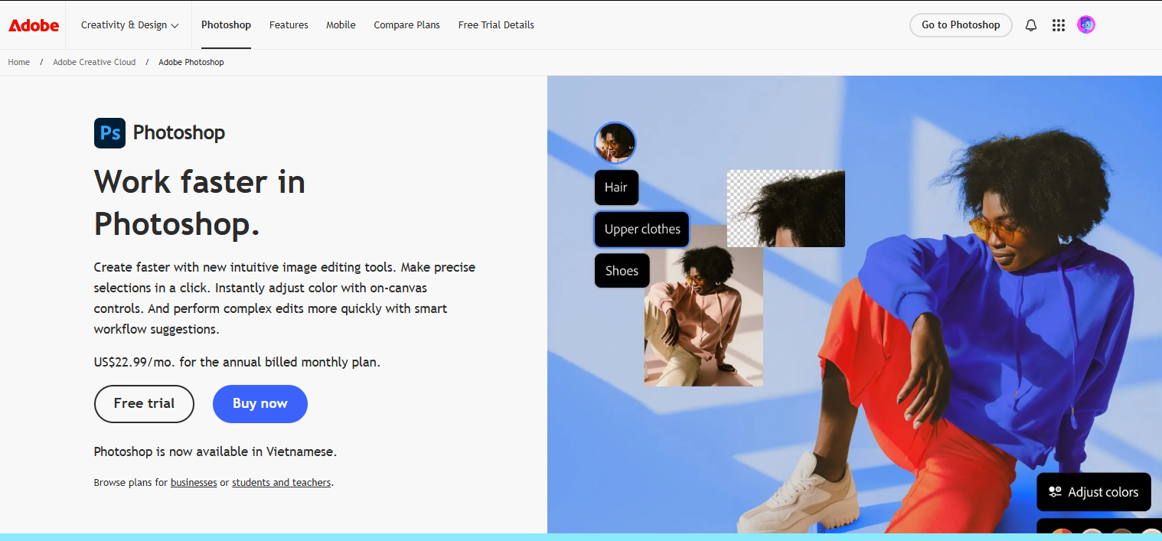Open Free Trial Details
Image resolution: width=1162 pixels, height=541 pixels.
coord(496,25)
